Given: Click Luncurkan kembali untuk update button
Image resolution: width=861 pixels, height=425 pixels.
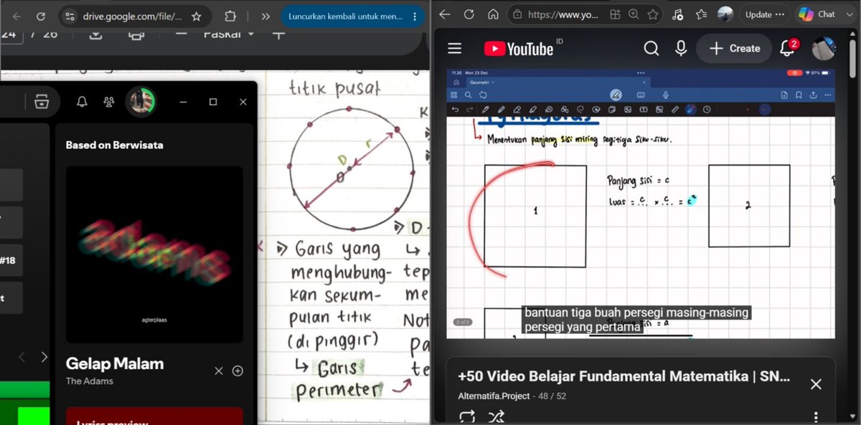Looking at the screenshot, I should point(345,16).
